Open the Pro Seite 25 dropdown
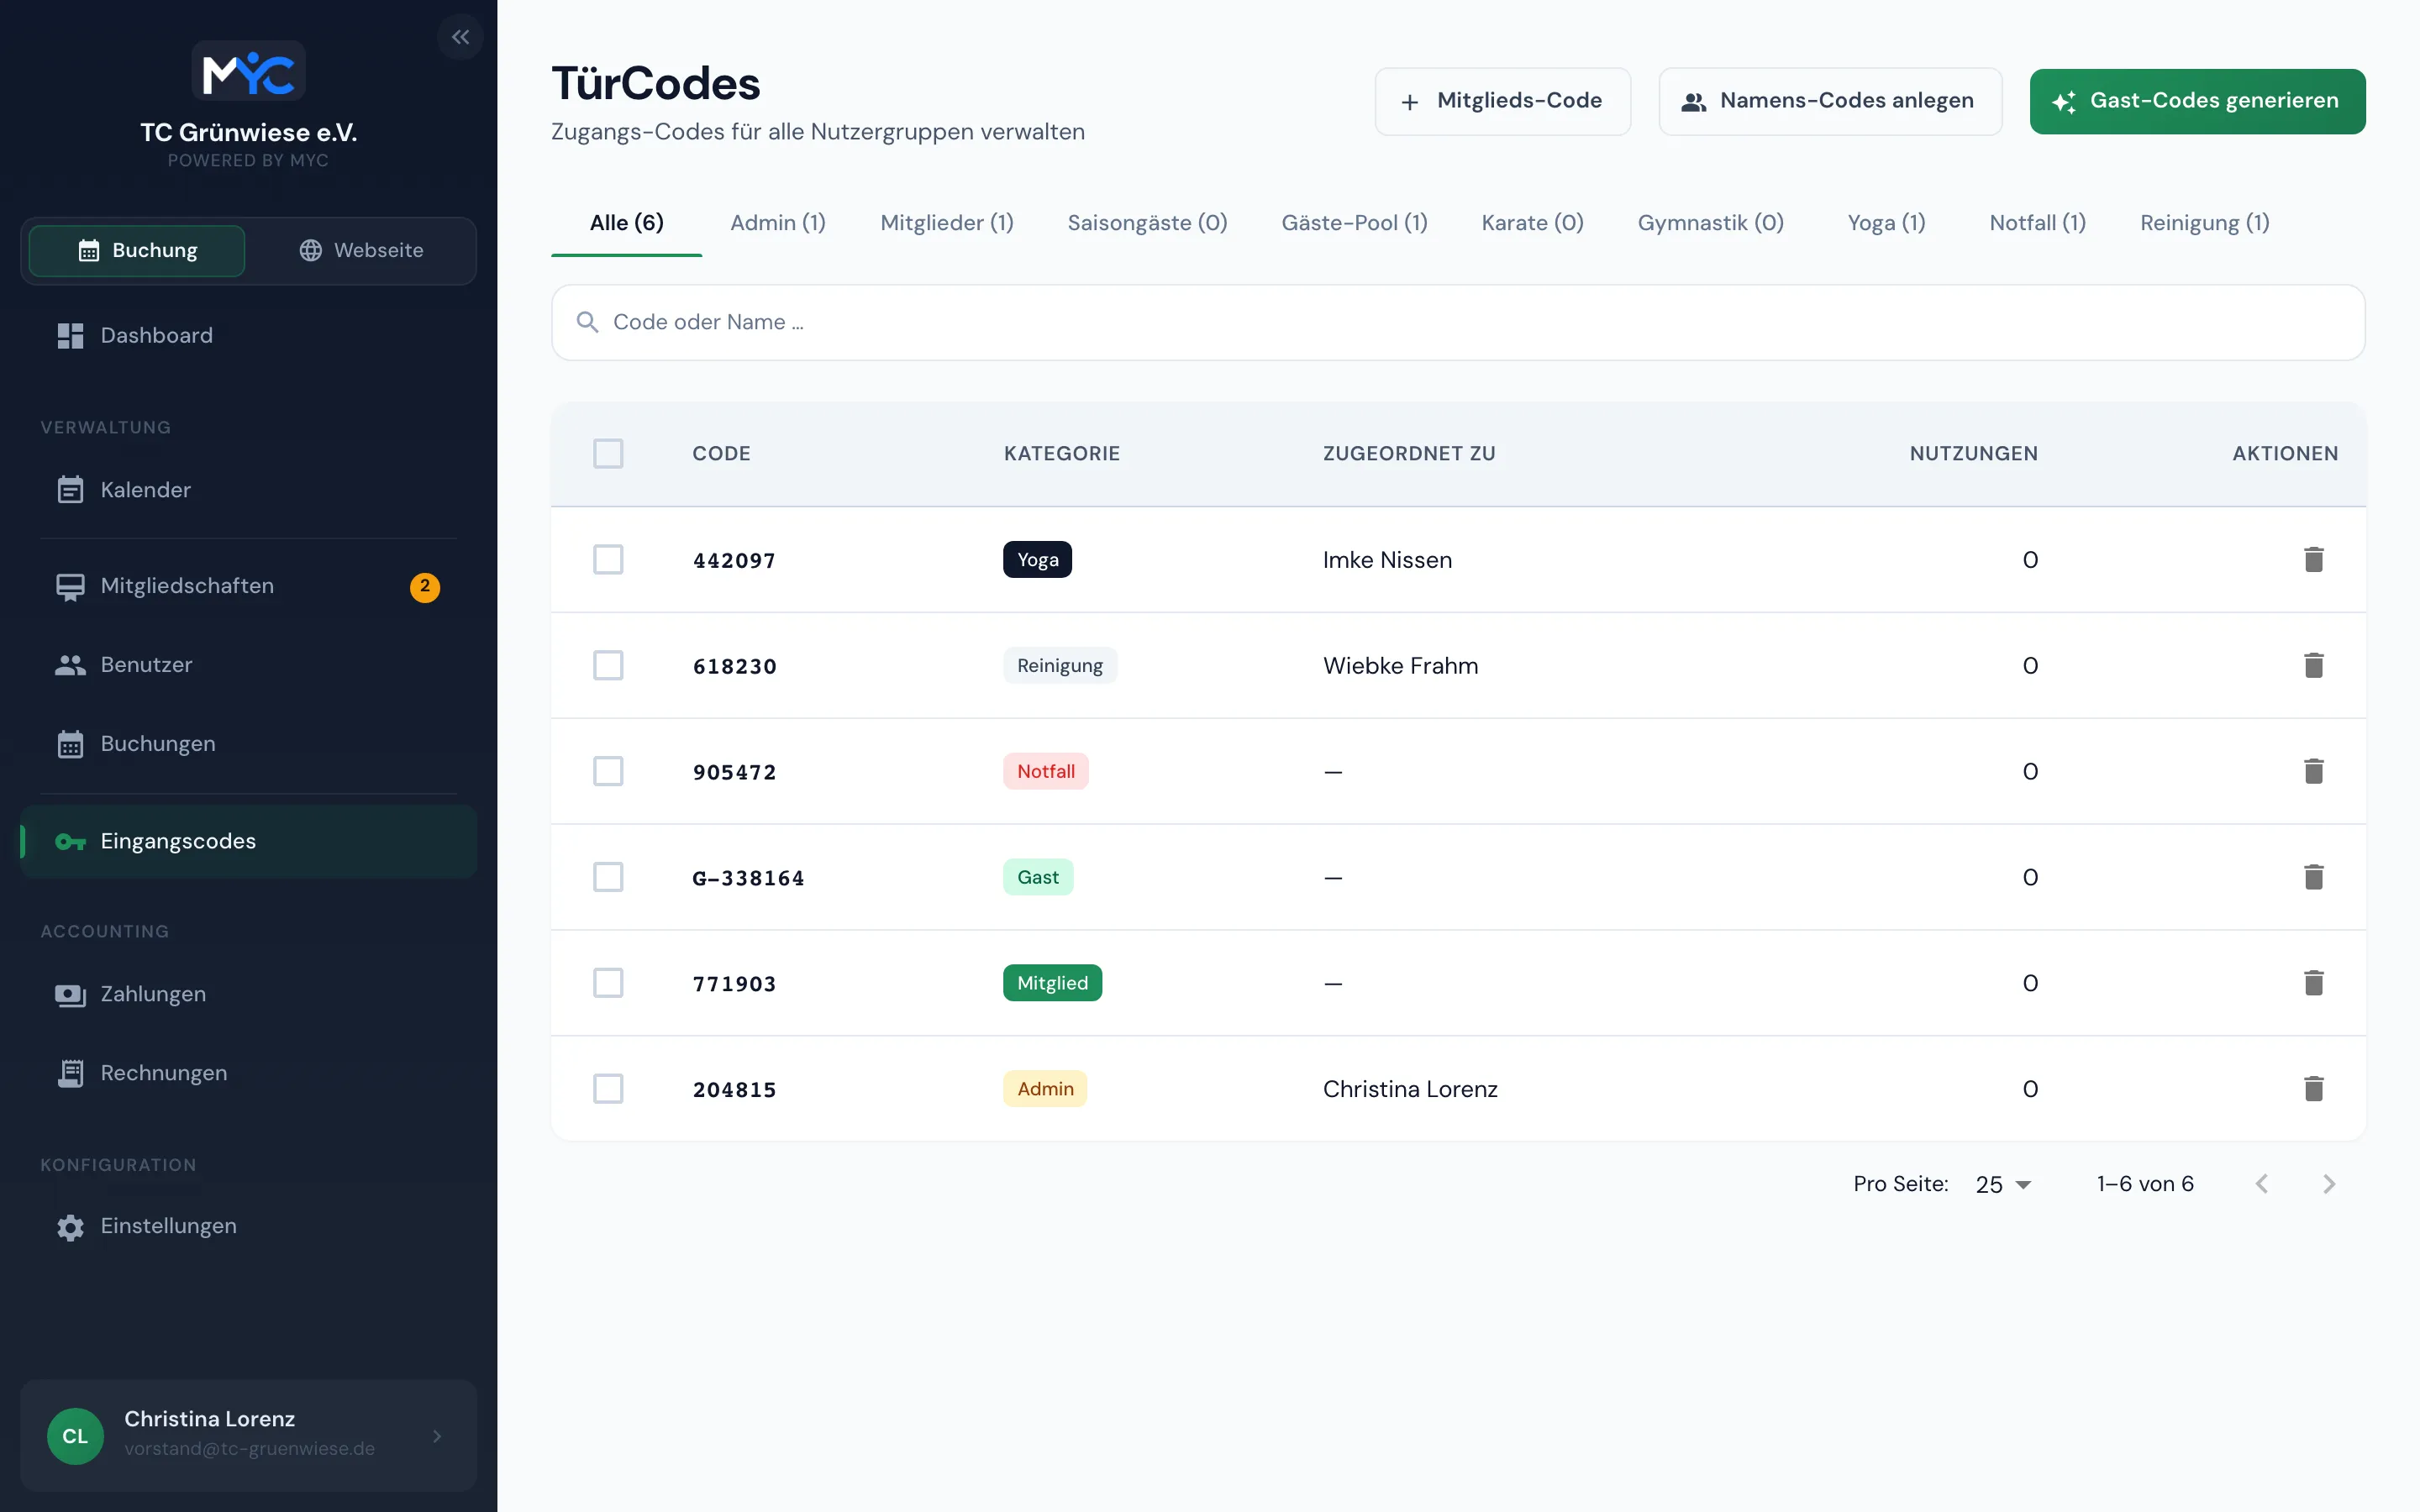 click(2002, 1184)
